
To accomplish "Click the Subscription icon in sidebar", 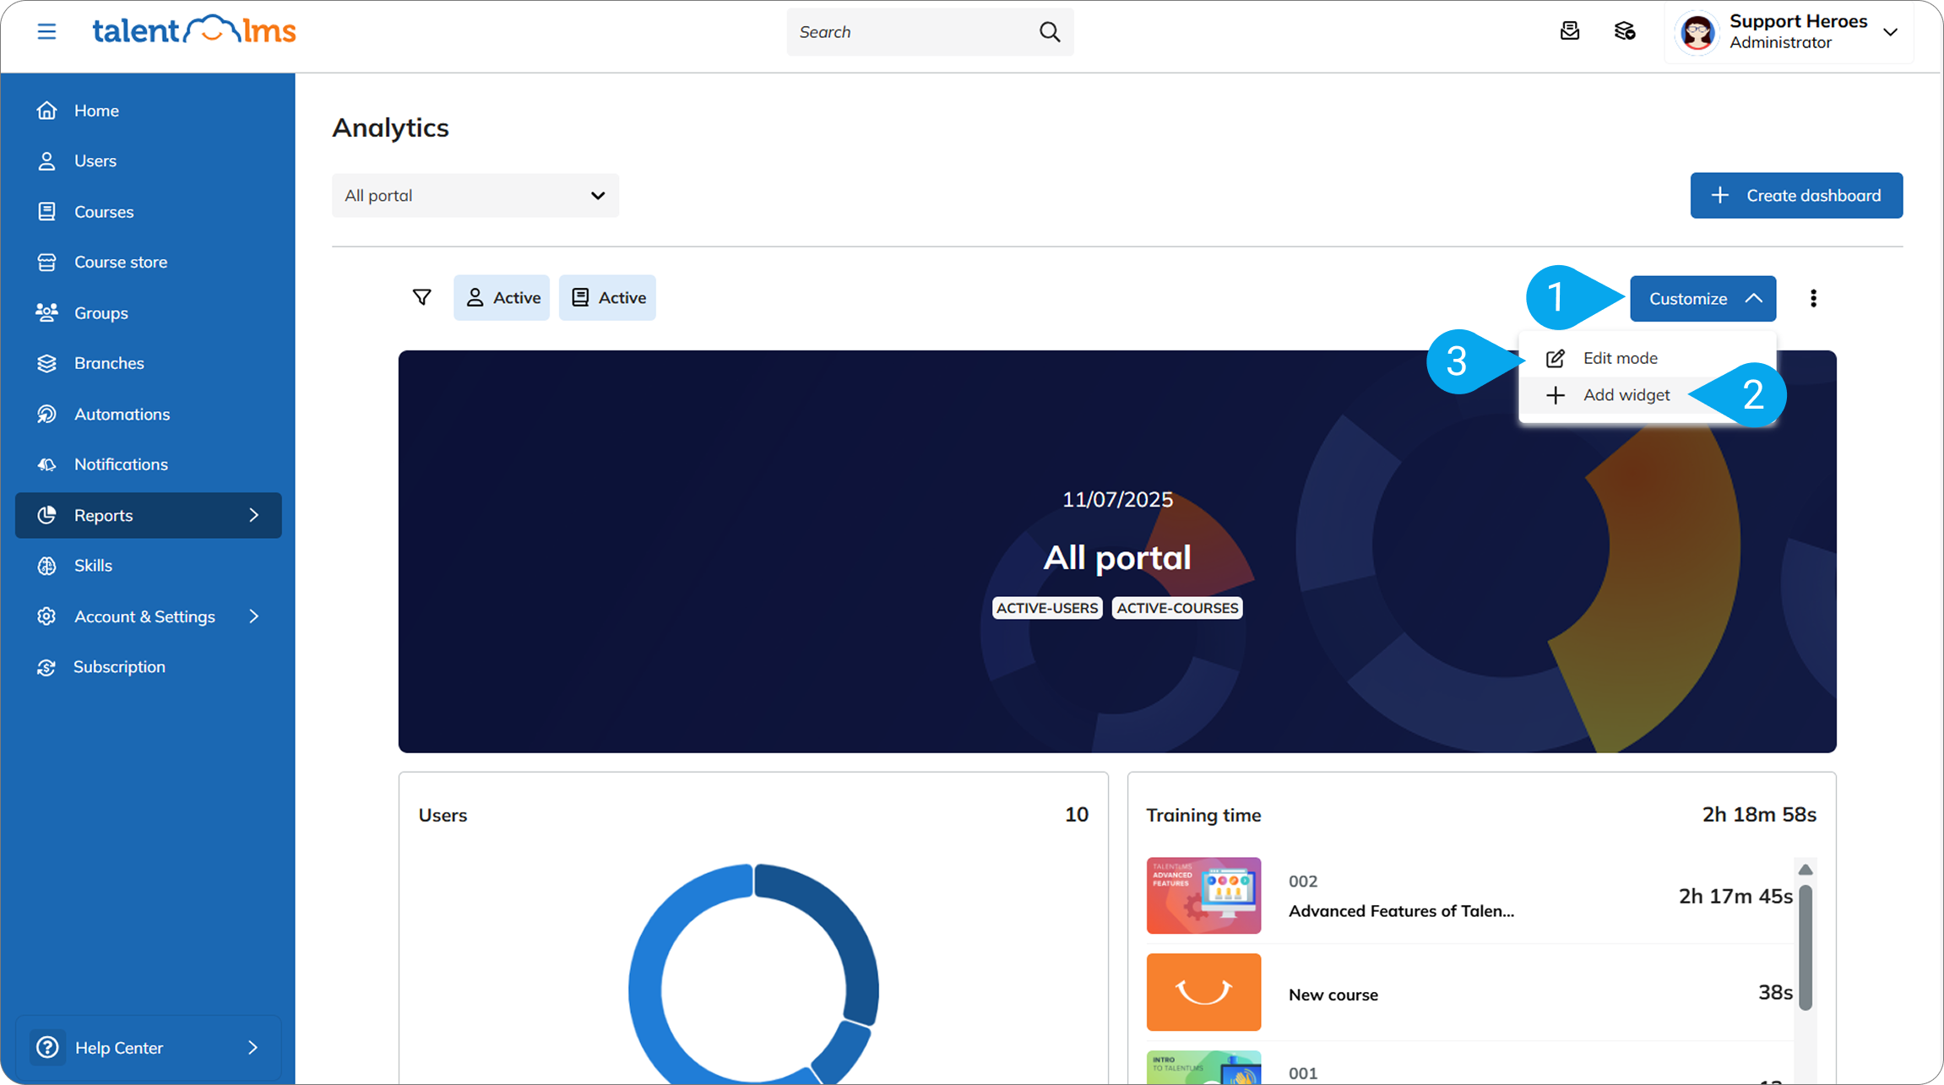I will 47,667.
